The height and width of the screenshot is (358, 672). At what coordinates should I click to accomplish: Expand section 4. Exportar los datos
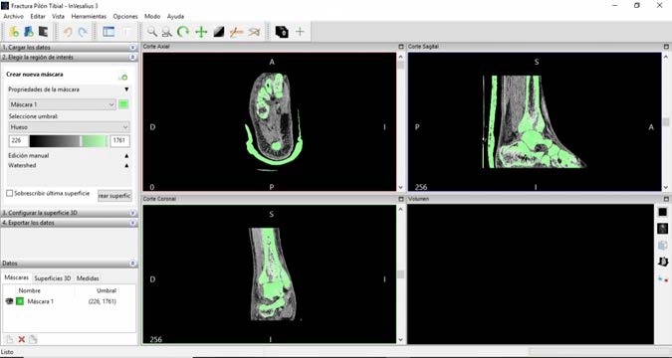pos(132,223)
